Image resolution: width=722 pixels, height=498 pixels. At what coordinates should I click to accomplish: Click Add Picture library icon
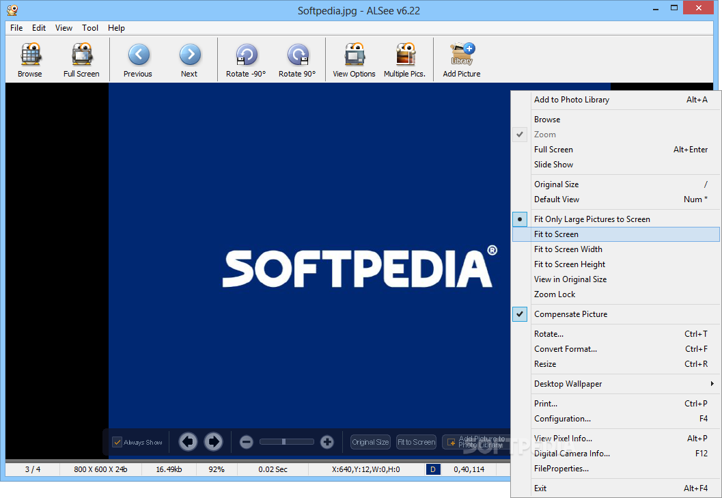click(x=462, y=60)
